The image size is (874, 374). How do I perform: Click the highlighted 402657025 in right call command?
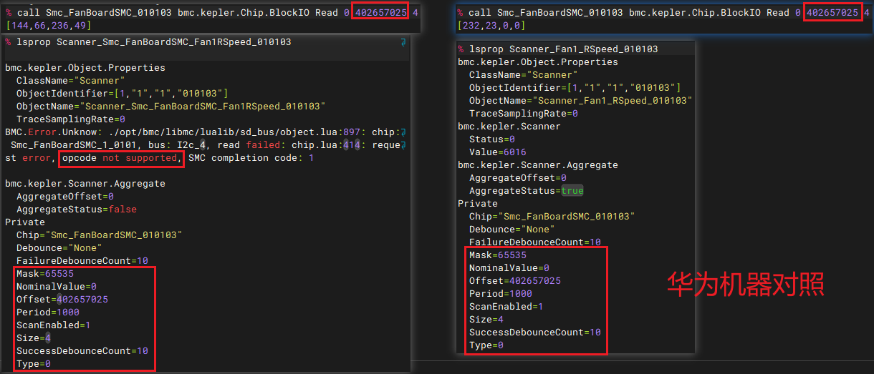[x=832, y=13]
